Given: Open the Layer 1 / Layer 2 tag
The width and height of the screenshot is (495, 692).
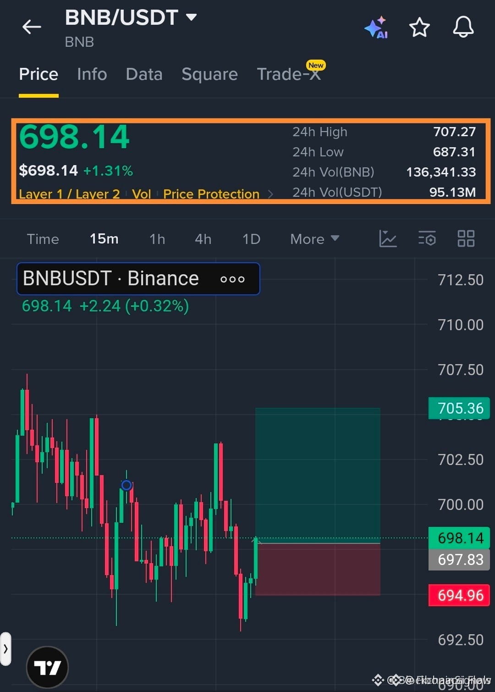Looking at the screenshot, I should coord(69,194).
